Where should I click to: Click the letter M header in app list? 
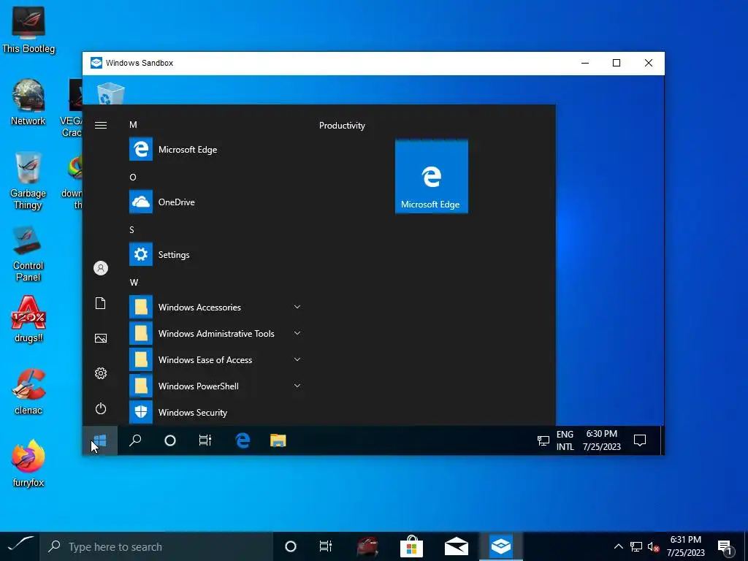133,124
